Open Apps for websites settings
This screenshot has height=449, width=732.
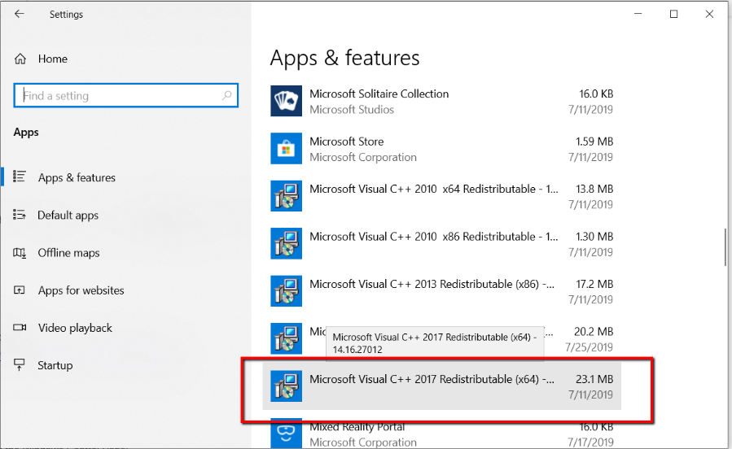[x=81, y=290]
